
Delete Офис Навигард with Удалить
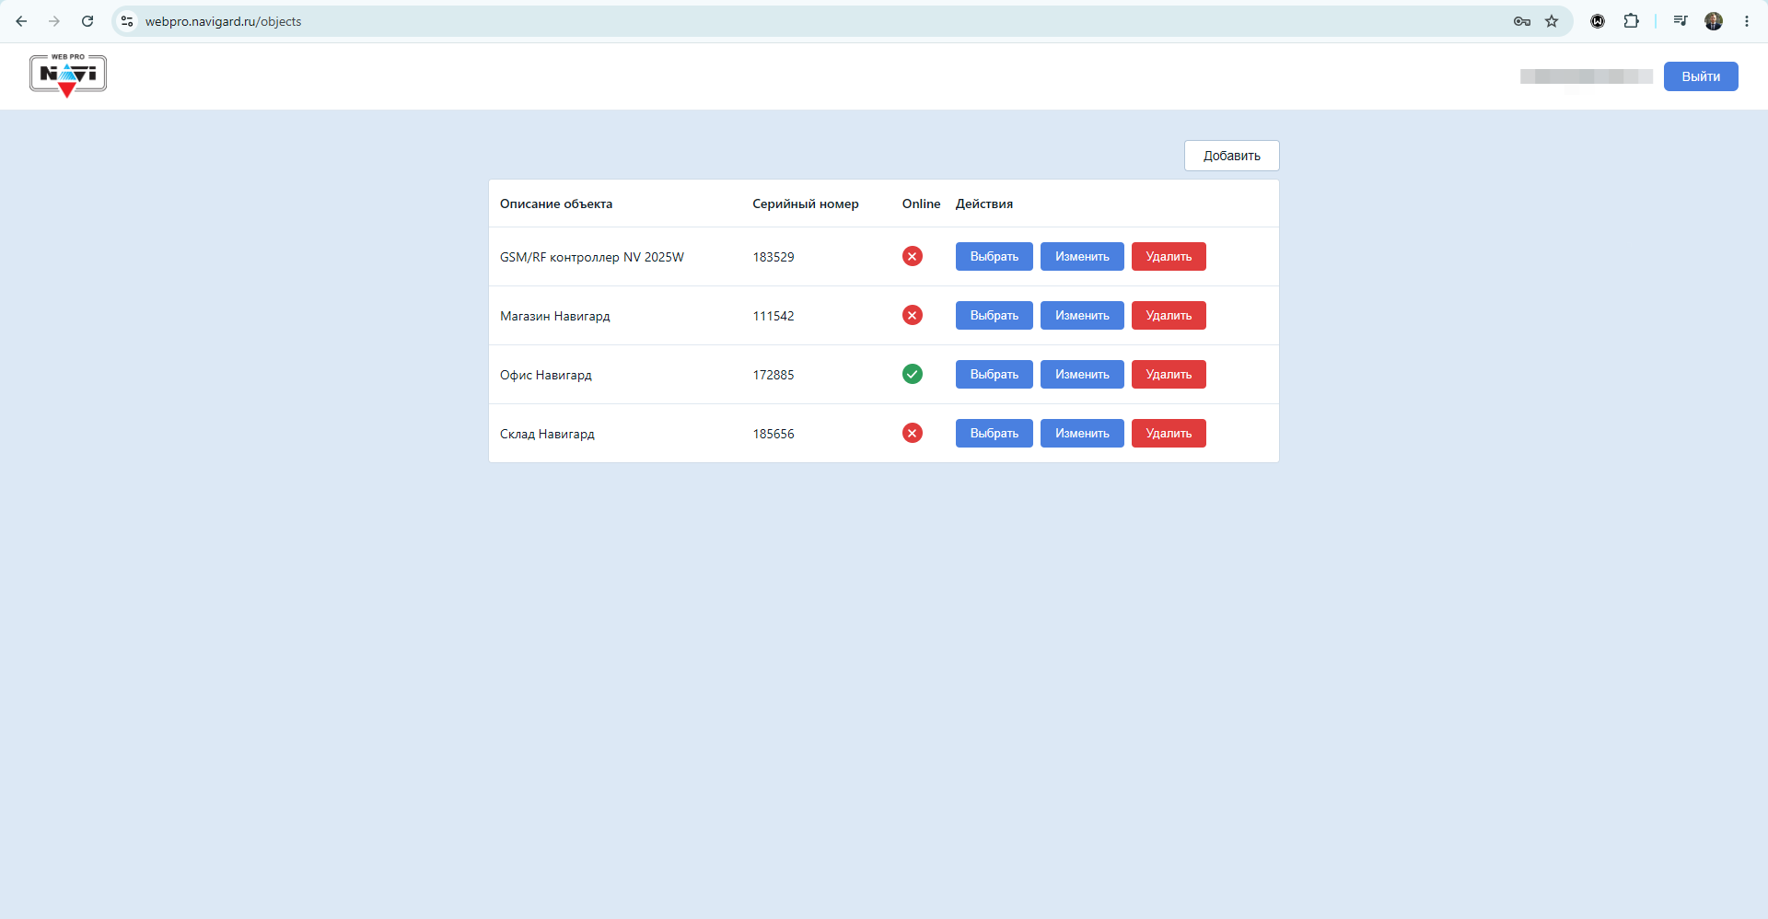[x=1169, y=375]
